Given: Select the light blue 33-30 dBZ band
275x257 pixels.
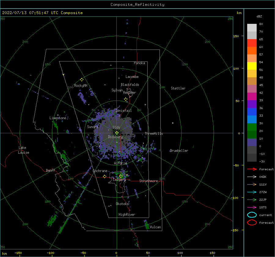Looking at the screenshot, I should [252, 119].
